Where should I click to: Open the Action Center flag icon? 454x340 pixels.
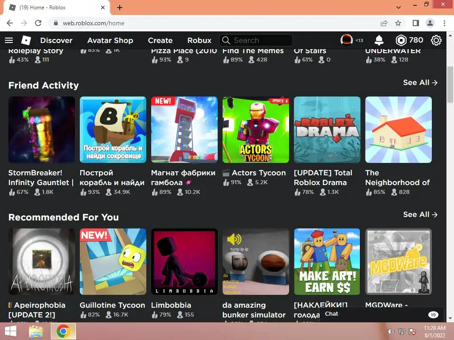[412, 332]
